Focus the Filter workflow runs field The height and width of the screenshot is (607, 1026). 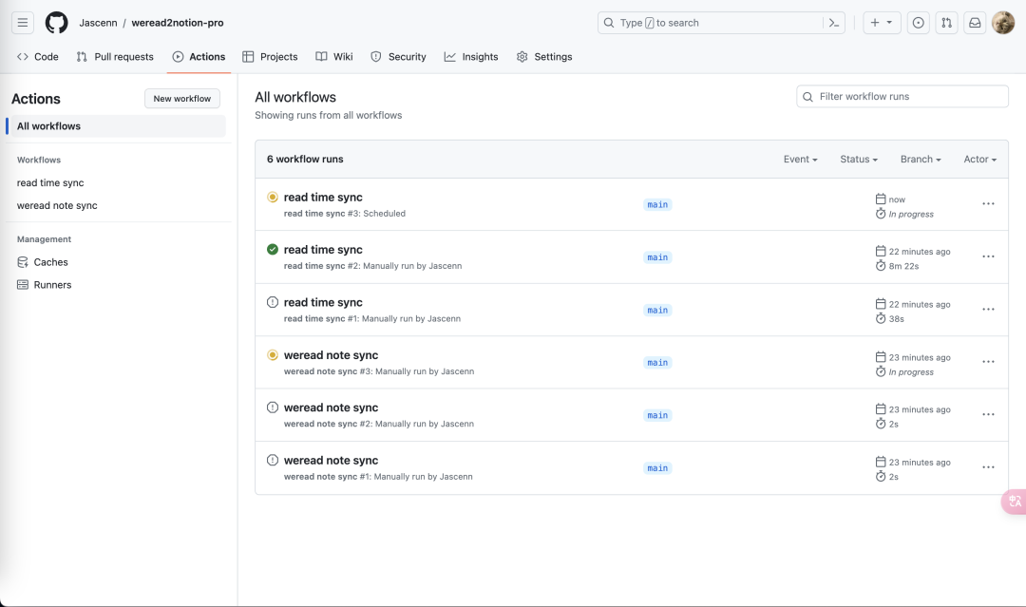(902, 96)
